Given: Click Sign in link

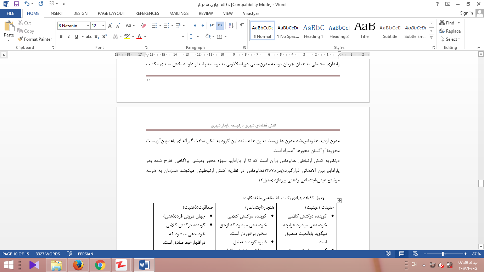Looking at the screenshot, I should tap(466, 13).
